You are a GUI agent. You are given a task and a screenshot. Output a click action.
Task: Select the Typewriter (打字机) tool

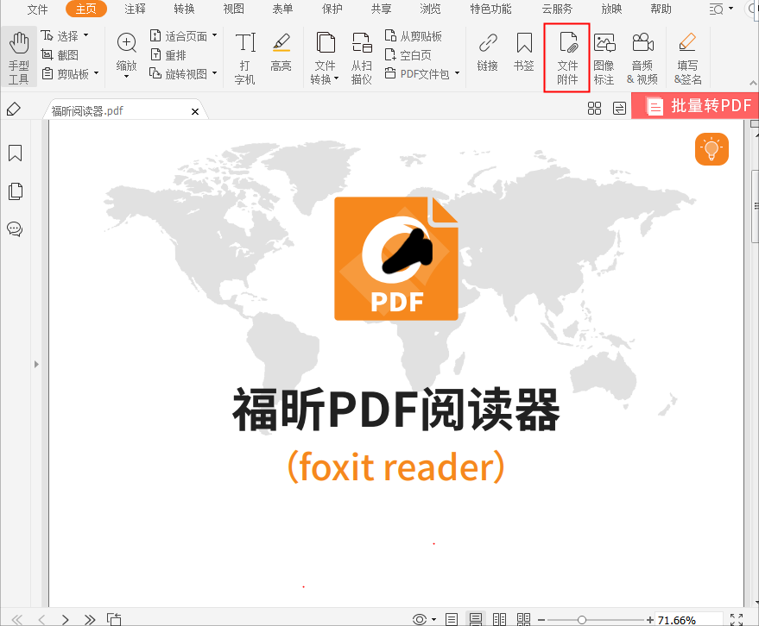click(245, 58)
